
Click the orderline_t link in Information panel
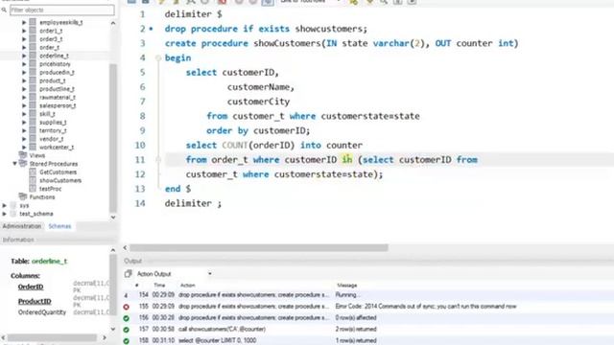pos(49,261)
